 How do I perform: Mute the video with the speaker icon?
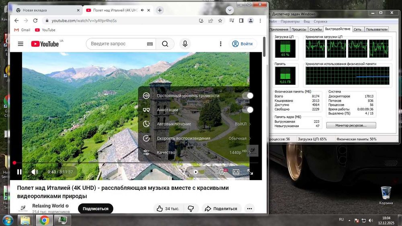coord(35,172)
